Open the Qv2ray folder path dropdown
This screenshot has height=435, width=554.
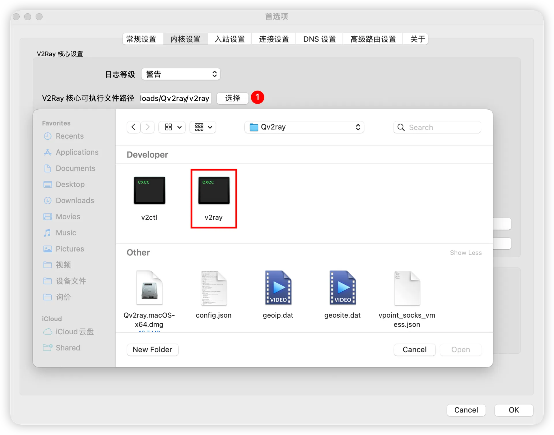pyautogui.click(x=304, y=127)
